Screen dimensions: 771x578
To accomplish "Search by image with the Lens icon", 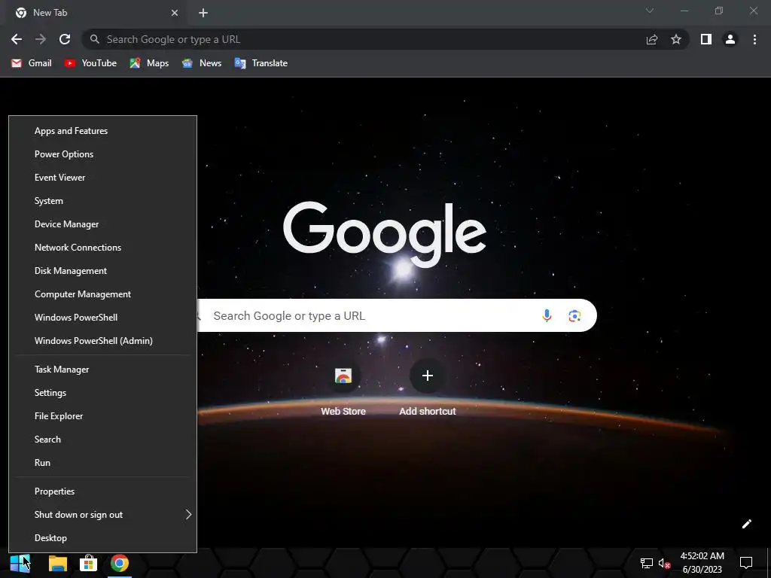I will coord(574,315).
